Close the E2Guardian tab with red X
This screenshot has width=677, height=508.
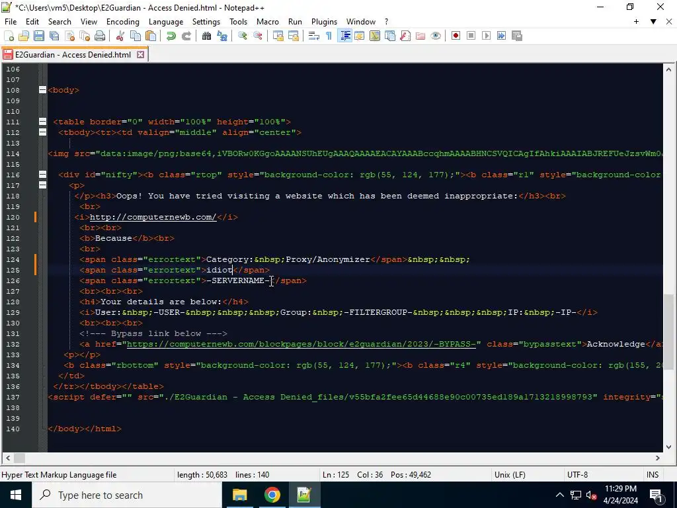140,55
